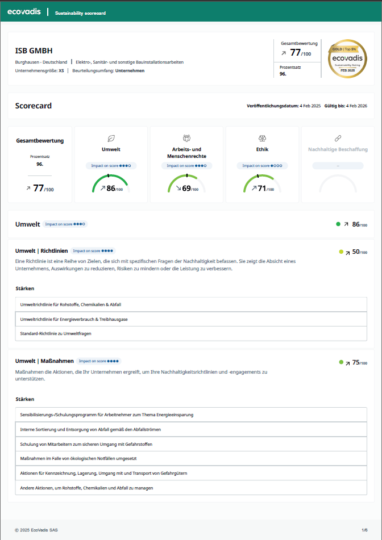Click the © 2025 EcoVadis SAS footer text

click(36, 530)
